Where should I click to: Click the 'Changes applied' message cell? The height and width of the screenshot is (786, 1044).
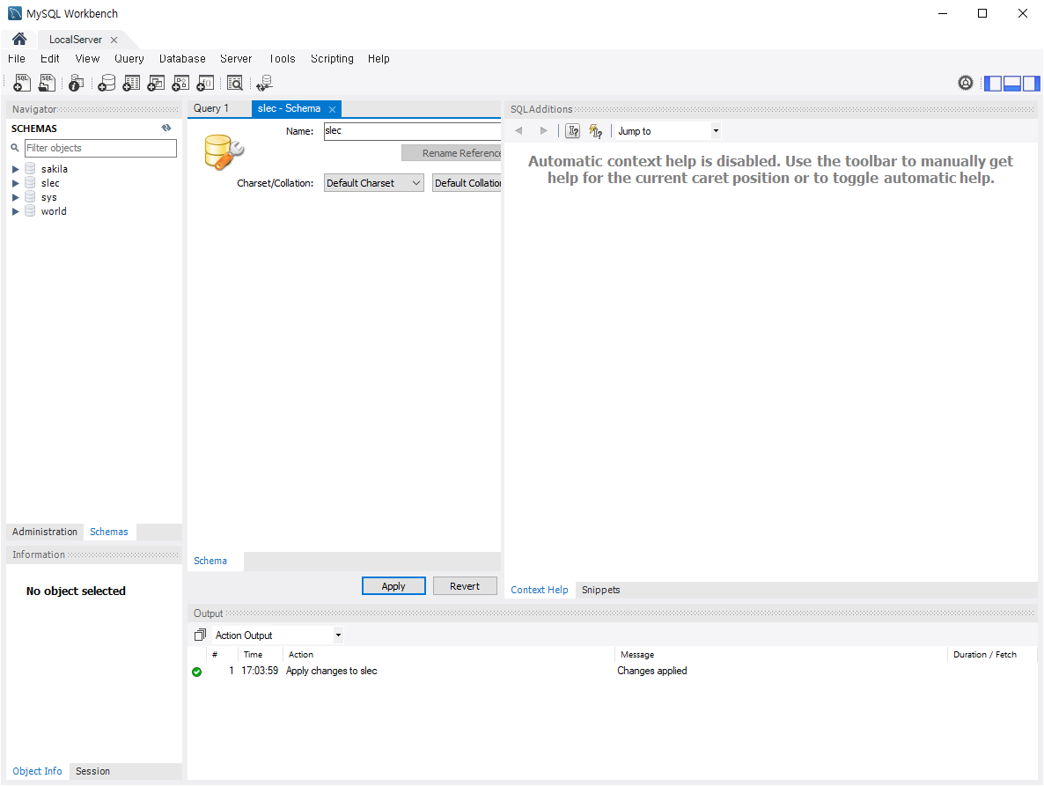(x=651, y=671)
